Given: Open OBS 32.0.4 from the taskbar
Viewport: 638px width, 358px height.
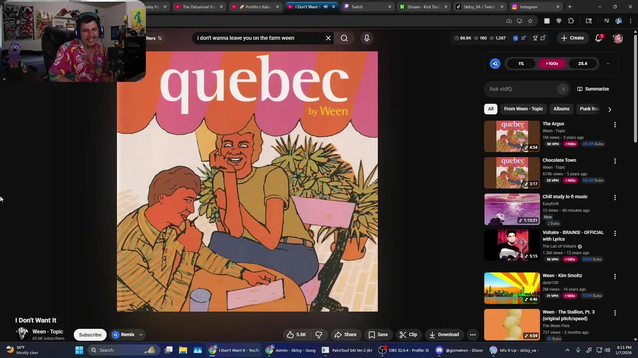Looking at the screenshot, I should pos(404,350).
